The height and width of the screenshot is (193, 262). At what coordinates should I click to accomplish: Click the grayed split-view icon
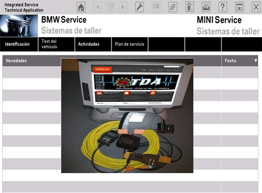pyautogui.click(x=156, y=7)
